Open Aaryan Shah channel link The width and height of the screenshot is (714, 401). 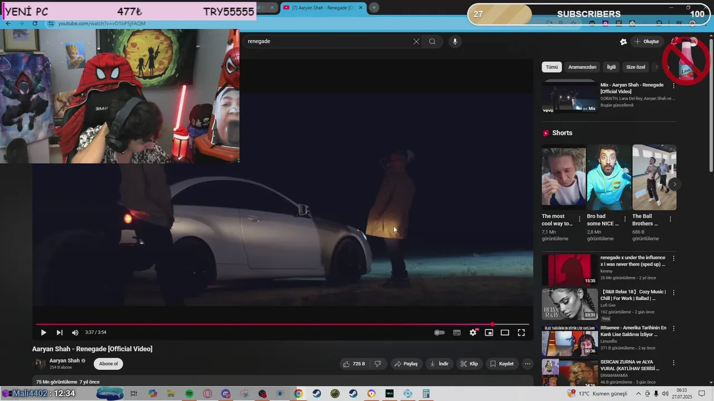64,361
